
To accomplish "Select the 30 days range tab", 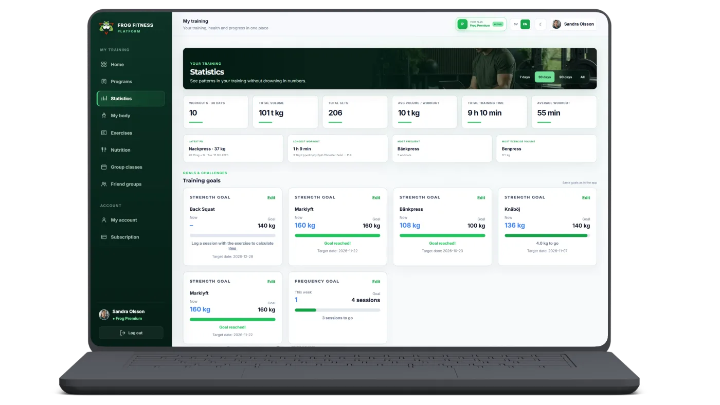I will pyautogui.click(x=544, y=77).
